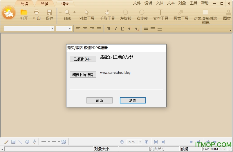233x152 pixels.
Task: Select the pencil drawing tool
Action: point(6,142)
